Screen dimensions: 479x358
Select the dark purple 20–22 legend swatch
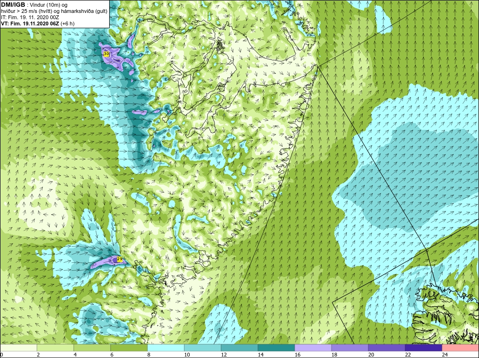click(x=387, y=348)
